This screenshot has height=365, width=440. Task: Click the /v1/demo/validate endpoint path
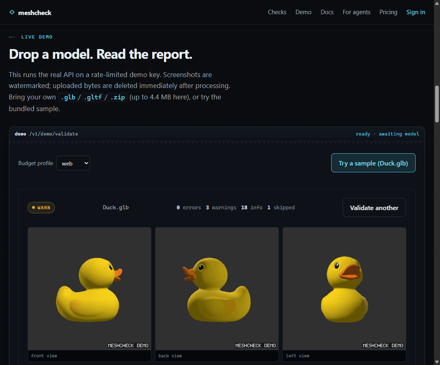tap(54, 134)
